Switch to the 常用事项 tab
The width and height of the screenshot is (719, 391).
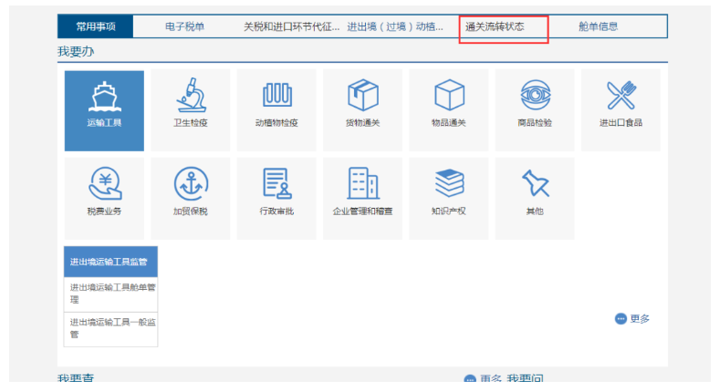(96, 26)
